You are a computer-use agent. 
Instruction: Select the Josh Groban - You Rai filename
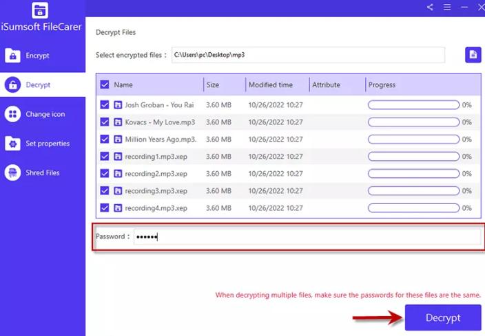tap(159, 105)
